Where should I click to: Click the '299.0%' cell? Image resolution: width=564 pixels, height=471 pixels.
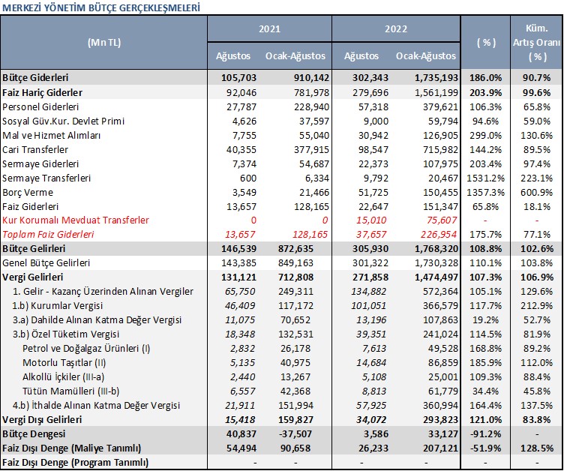point(485,136)
